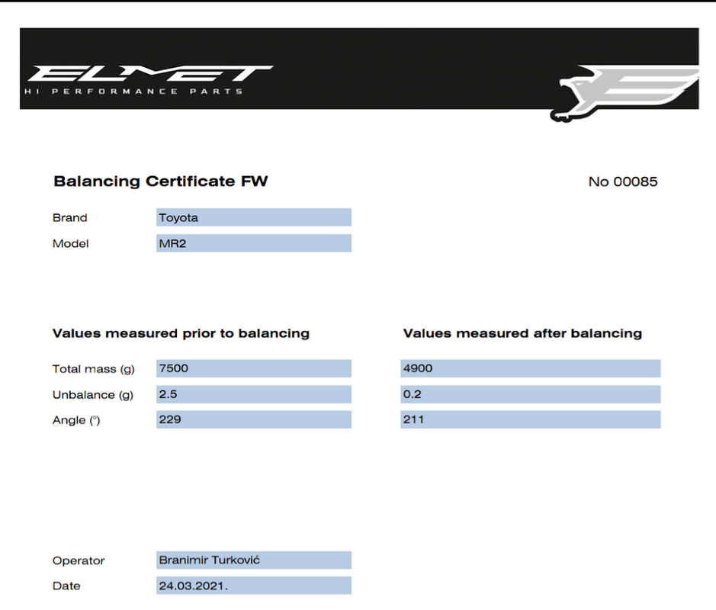
Task: Click the Date field 24.03.2021.
Action: 254,586
